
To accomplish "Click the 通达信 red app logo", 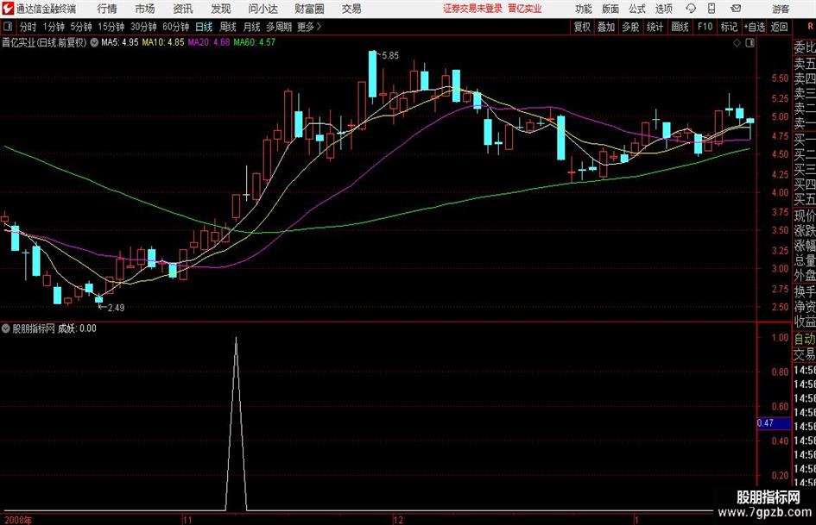I will point(7,9).
